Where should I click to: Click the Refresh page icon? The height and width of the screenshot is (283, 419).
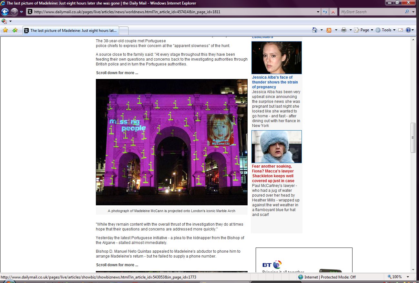point(325,12)
